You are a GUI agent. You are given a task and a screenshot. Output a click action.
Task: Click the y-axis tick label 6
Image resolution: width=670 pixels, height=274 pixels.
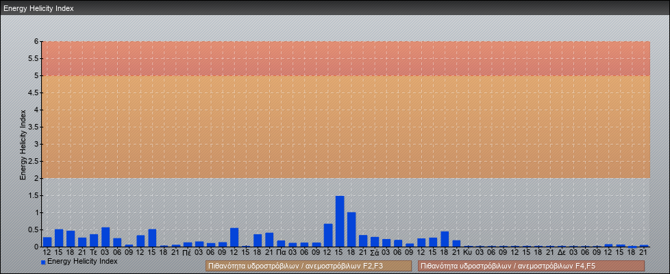tap(36, 42)
